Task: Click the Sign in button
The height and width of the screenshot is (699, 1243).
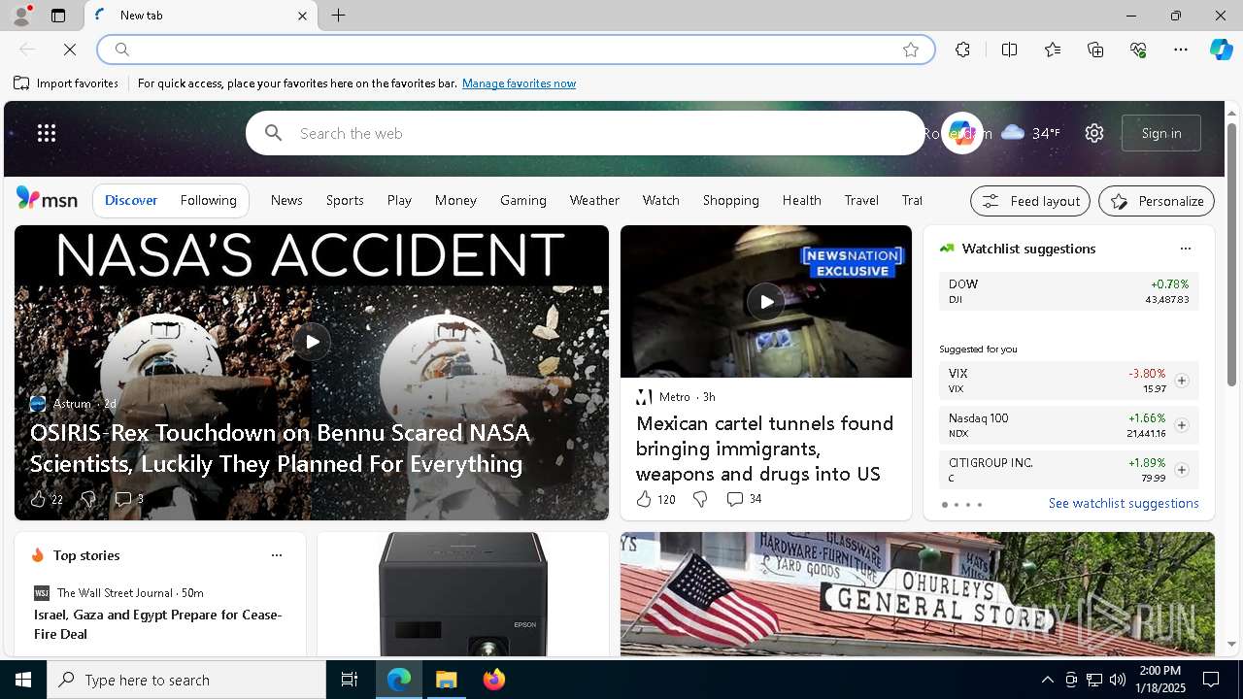Action: (x=1161, y=133)
